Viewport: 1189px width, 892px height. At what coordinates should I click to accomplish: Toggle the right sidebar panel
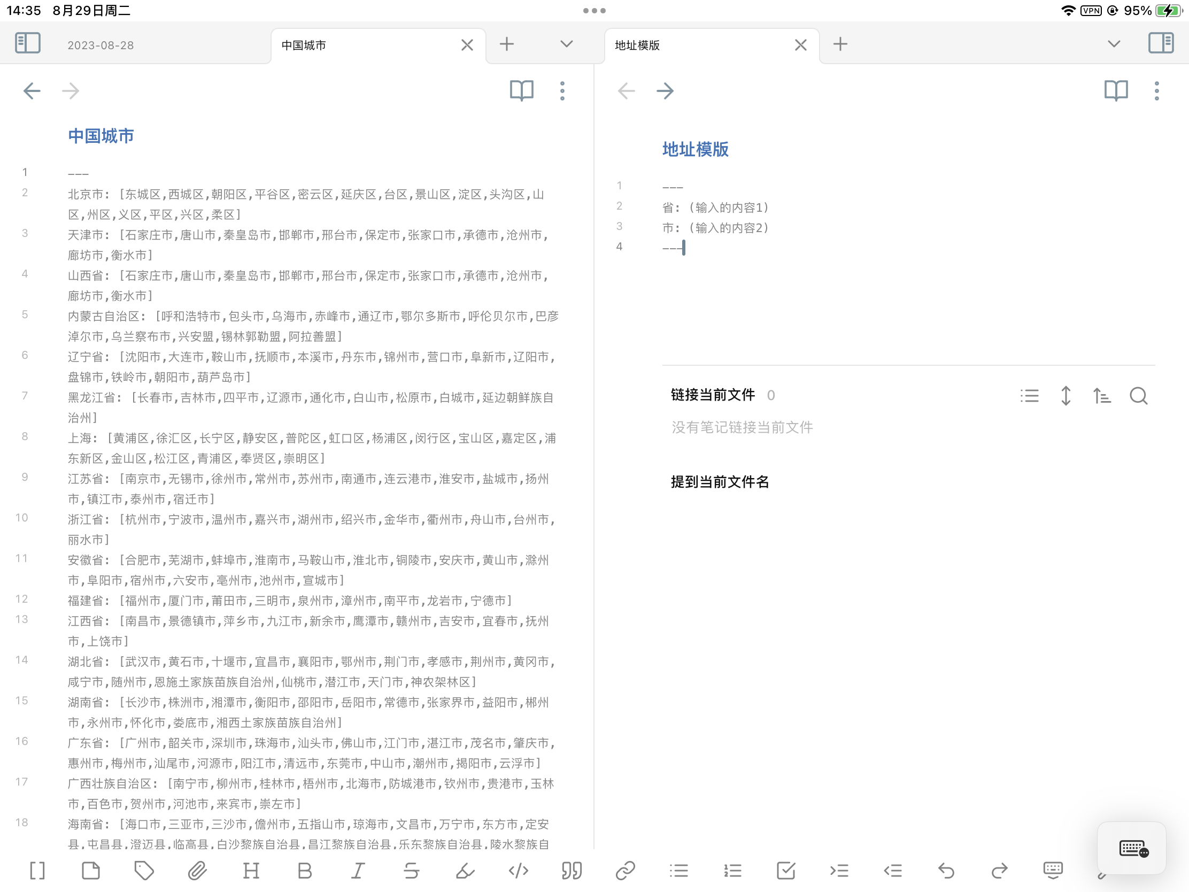(x=1161, y=43)
